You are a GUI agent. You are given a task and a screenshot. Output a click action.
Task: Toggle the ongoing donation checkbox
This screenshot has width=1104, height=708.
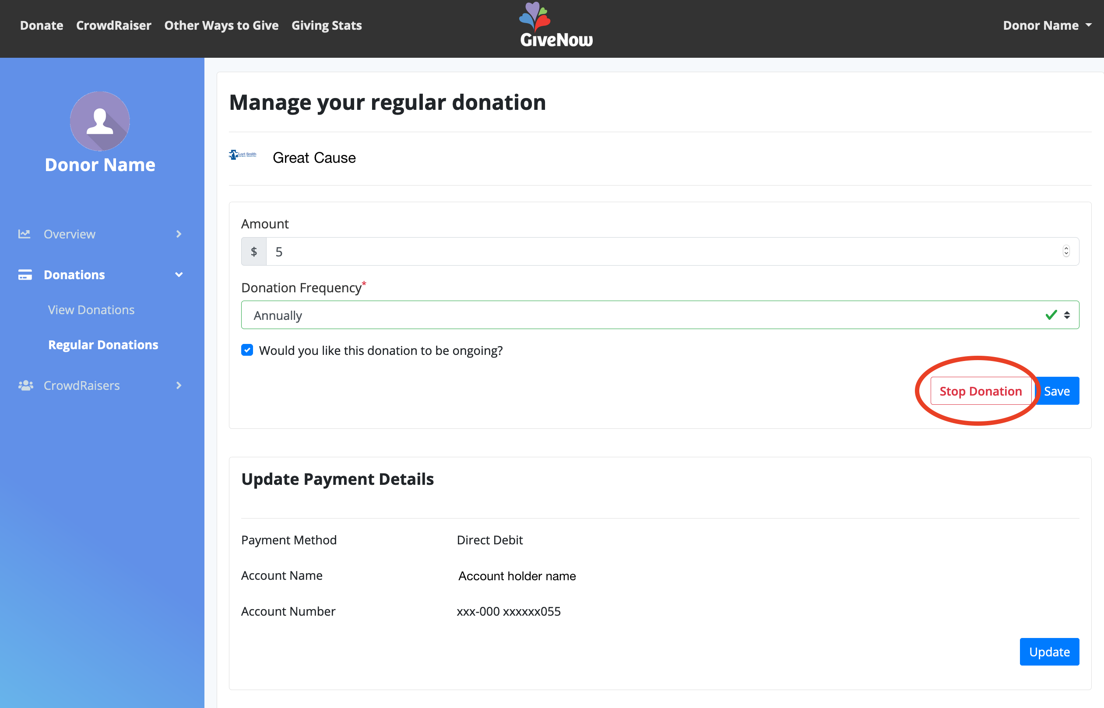(x=247, y=350)
